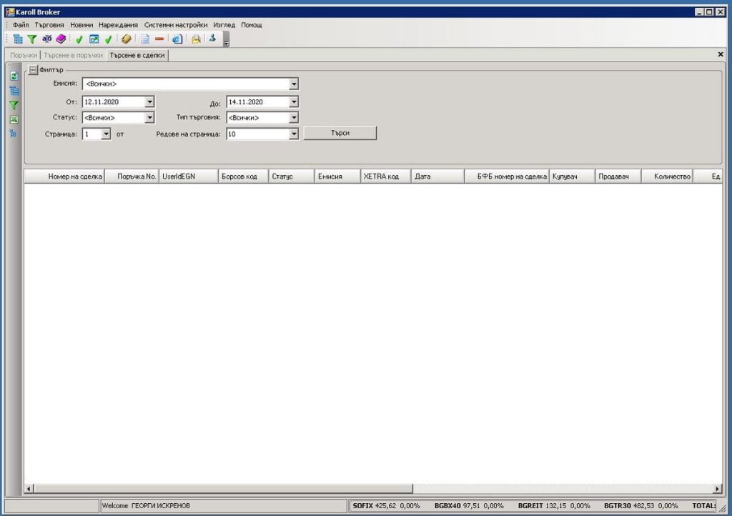
Task: Open the Файл menu
Action: [21, 25]
